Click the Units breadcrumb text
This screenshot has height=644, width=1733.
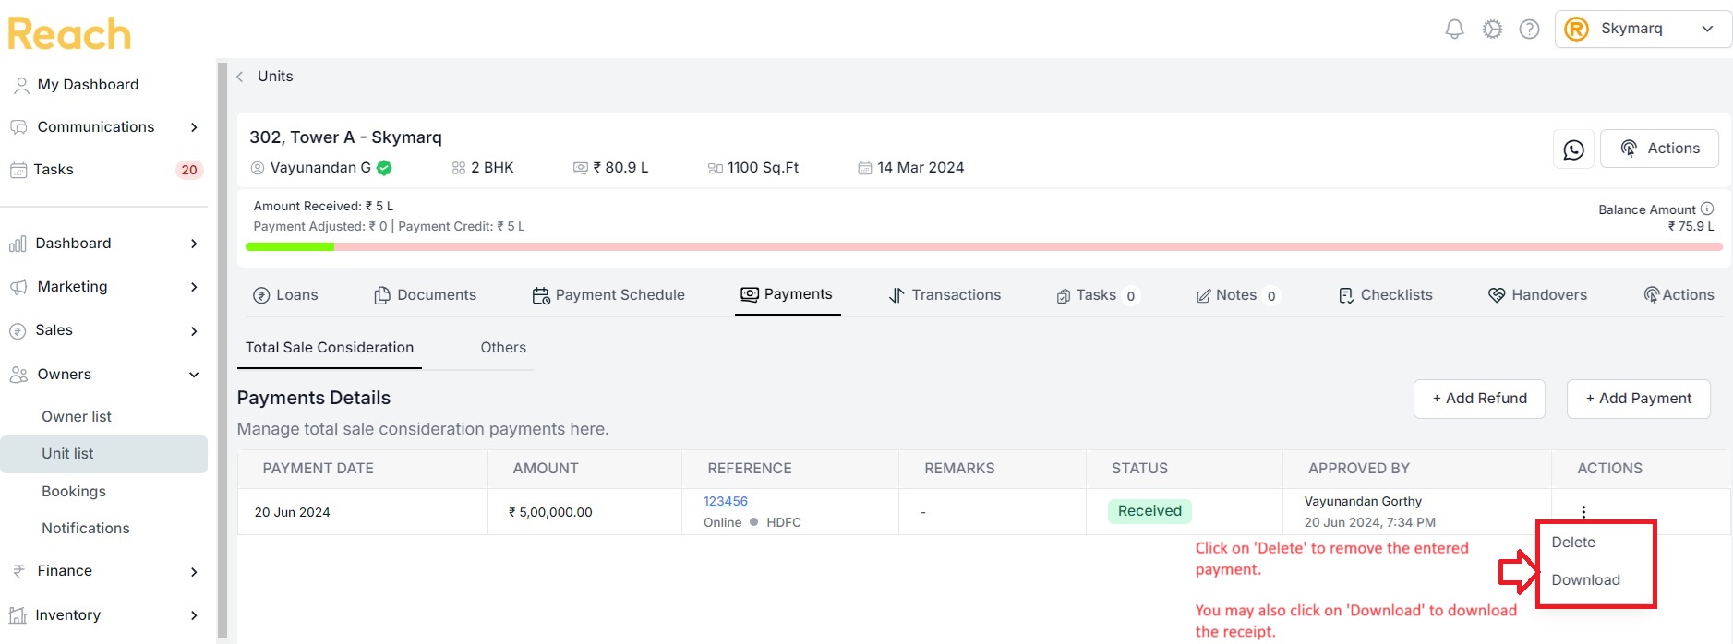(275, 77)
